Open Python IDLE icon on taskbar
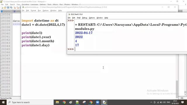This screenshot has width=187, height=105. [104, 102]
